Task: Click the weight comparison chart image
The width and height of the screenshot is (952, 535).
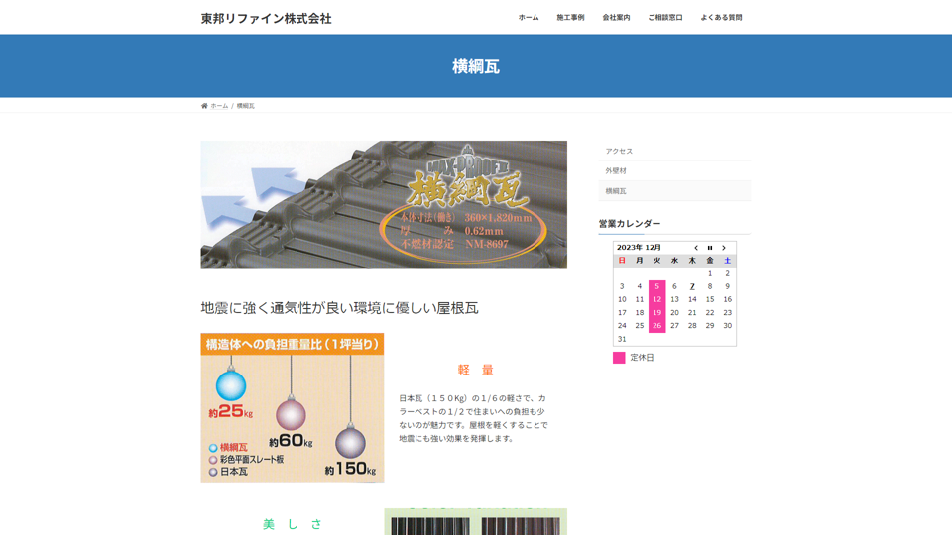Action: pos(292,408)
